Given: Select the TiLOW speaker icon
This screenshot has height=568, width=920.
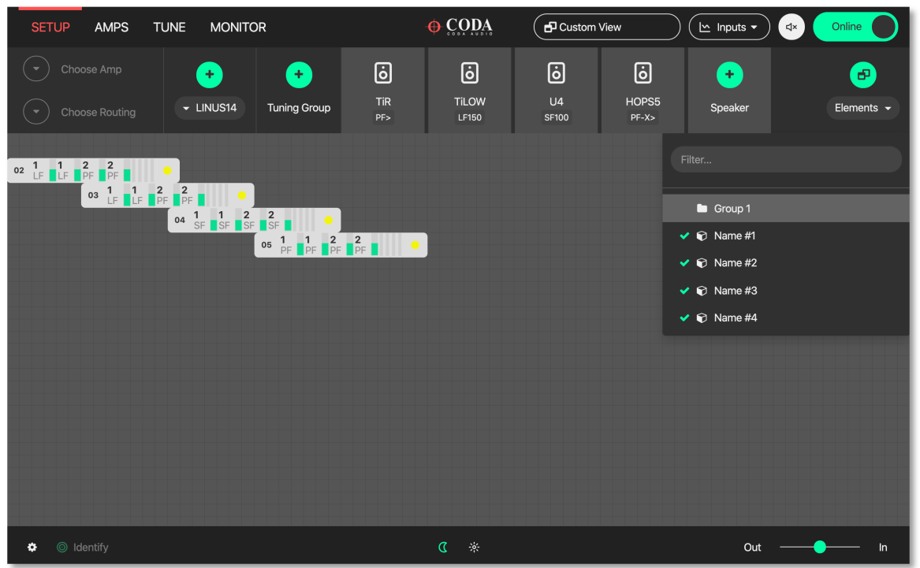Looking at the screenshot, I should point(470,74).
